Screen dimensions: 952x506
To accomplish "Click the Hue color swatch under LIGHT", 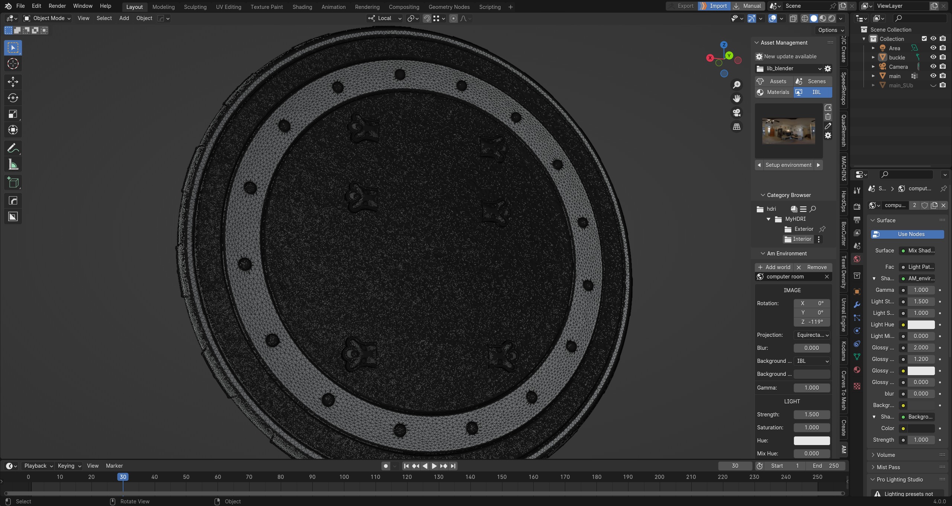I will tap(812, 441).
